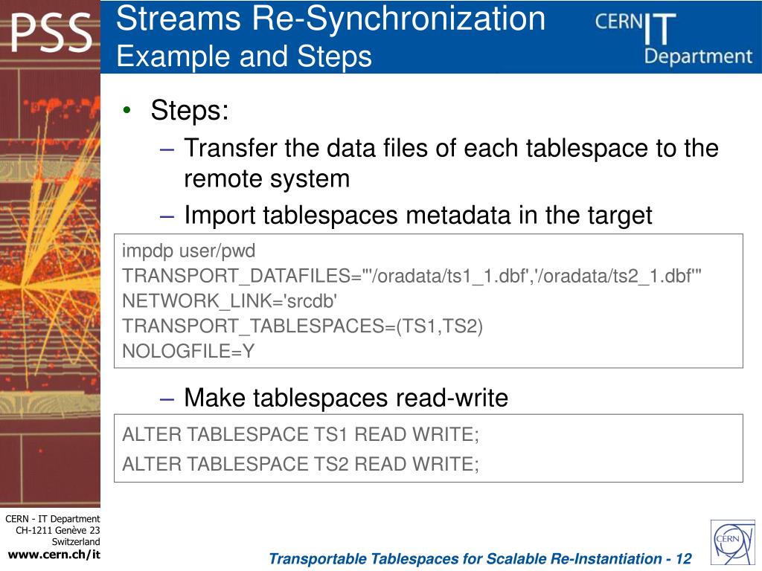The image size is (762, 571).
Task: Click the TRANSPORT_TABLESPACES=(TS1,TS2) line
Action: click(x=302, y=326)
